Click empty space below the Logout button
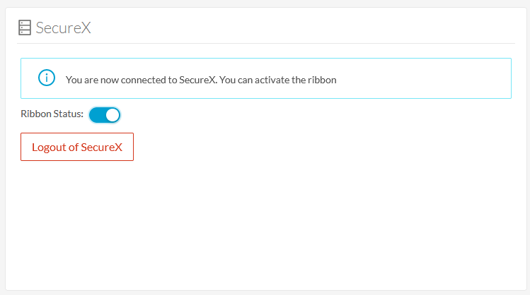The width and height of the screenshot is (530, 295). (77, 203)
